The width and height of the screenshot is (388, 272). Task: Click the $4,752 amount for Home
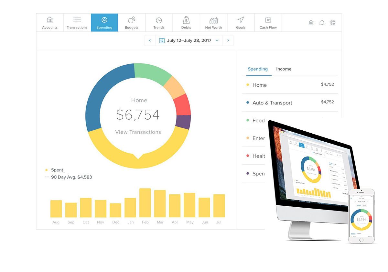327,84
